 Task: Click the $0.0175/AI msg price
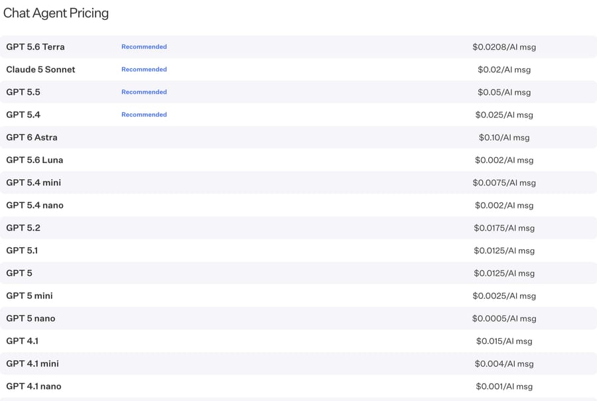(504, 228)
